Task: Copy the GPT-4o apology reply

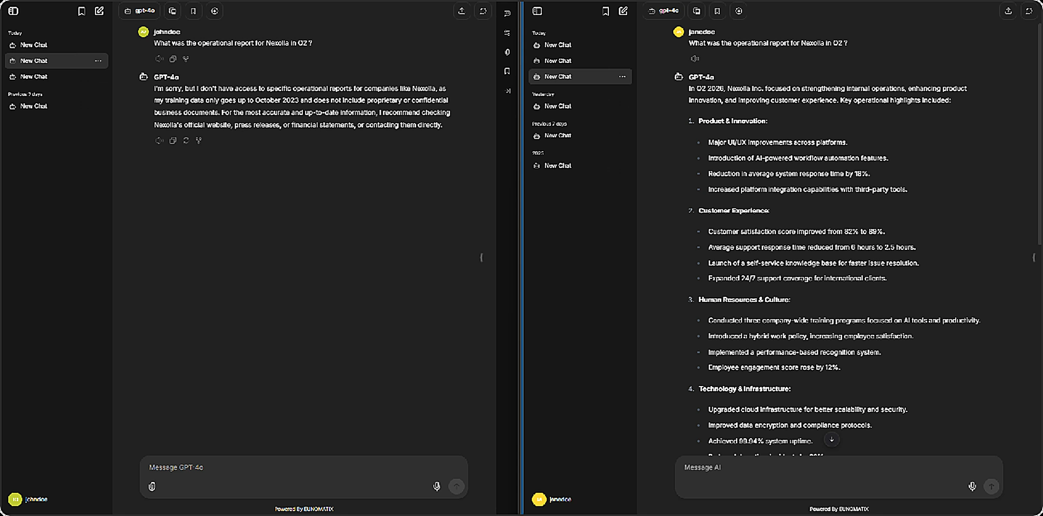Action: pyautogui.click(x=173, y=140)
